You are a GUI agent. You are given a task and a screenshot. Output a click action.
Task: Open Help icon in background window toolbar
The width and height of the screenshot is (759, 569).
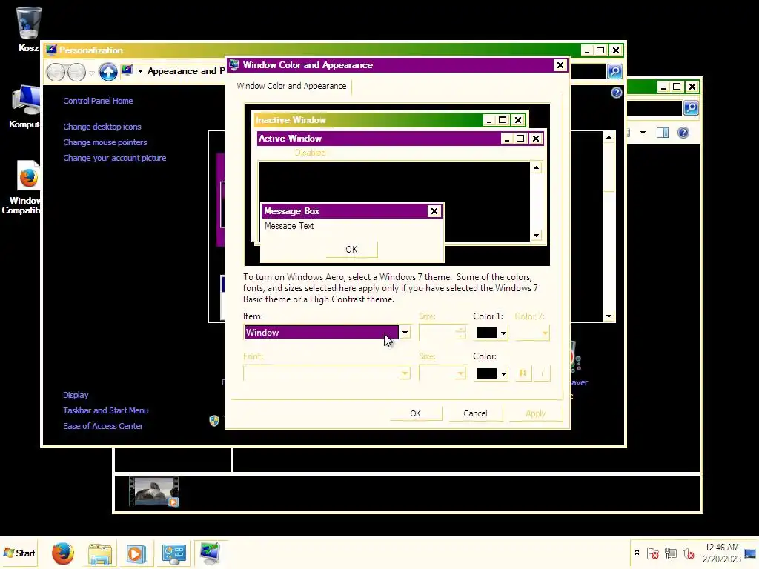coord(683,133)
